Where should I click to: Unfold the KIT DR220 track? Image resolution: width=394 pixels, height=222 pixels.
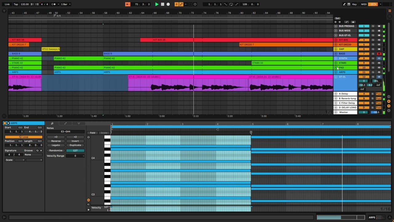pos(336,45)
